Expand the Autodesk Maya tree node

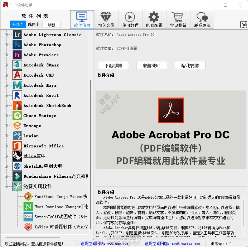(x=6, y=85)
